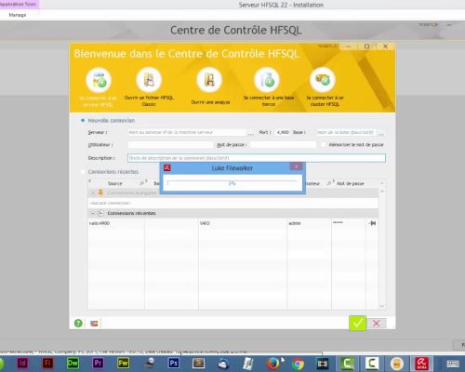
Task: Click the magnifier next to 'Mot de passe' column header
Action: [329, 183]
